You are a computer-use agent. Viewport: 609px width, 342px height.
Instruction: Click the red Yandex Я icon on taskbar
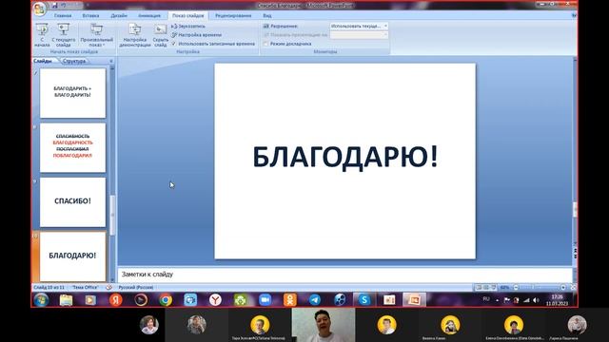click(x=116, y=300)
